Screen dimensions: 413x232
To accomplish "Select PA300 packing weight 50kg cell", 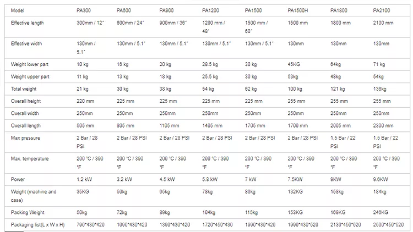I will point(81,213).
